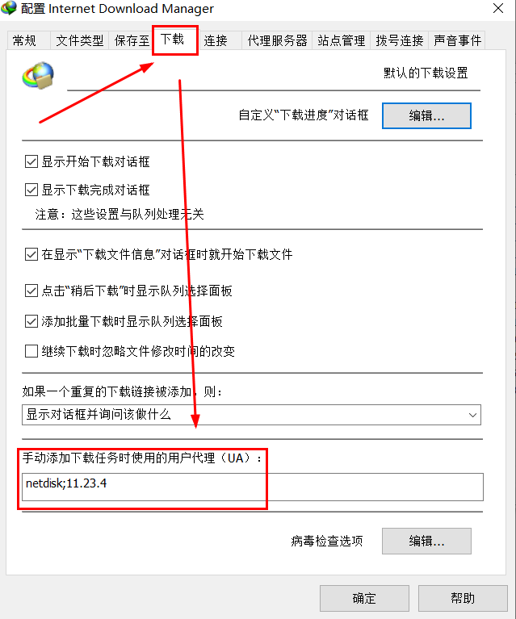516x619 pixels.
Task: Close the configuration dialog window
Action: (x=498, y=8)
